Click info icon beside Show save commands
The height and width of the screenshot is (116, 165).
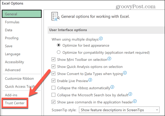pyautogui.click(x=135, y=101)
